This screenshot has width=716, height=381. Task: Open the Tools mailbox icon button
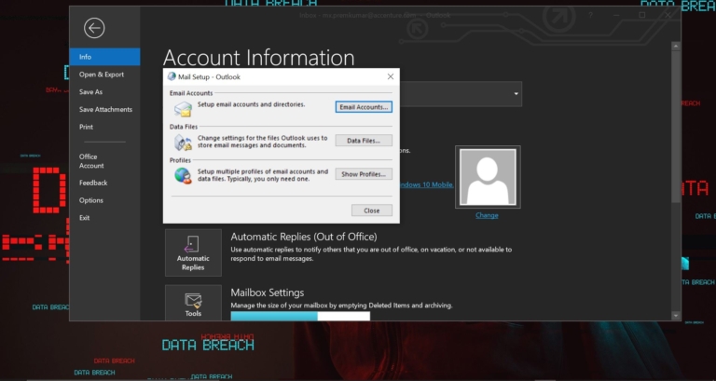tap(193, 303)
